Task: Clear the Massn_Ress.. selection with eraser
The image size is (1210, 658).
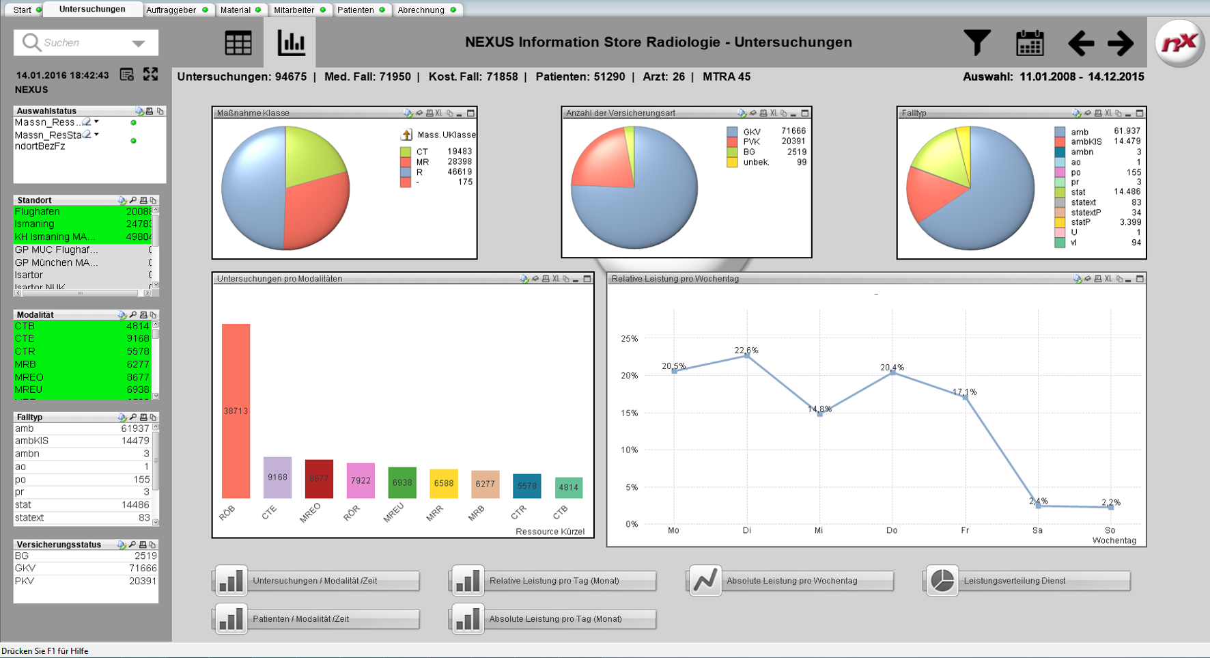Action: pyautogui.click(x=87, y=122)
